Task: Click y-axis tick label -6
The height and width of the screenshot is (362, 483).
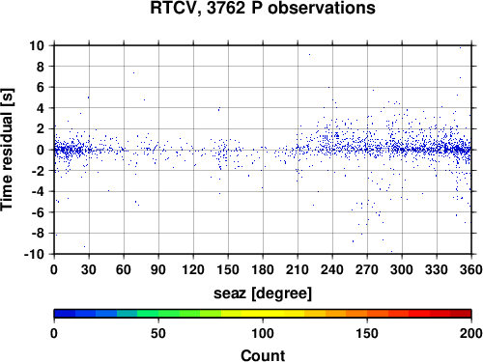Action: pyautogui.click(x=38, y=212)
